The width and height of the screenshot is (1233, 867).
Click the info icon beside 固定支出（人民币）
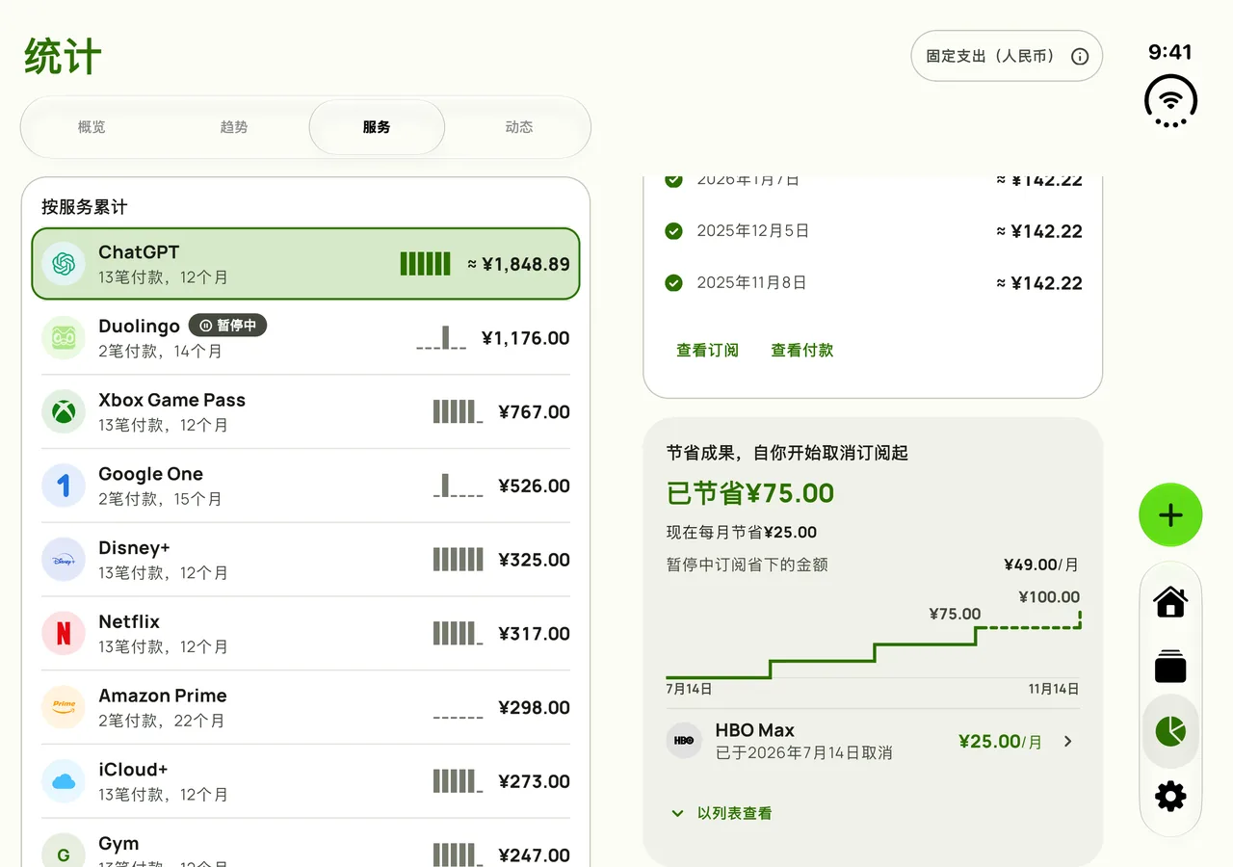tap(1080, 56)
